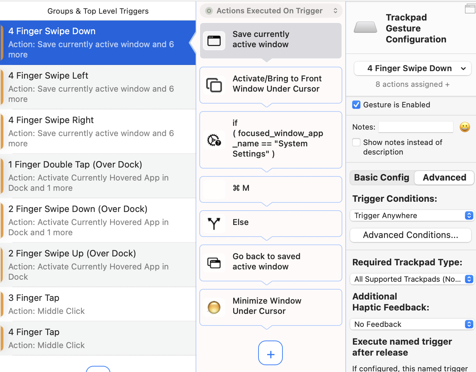The image size is (476, 372).
Task: Click the Activate/Bring to Front window icon
Action: click(x=214, y=85)
